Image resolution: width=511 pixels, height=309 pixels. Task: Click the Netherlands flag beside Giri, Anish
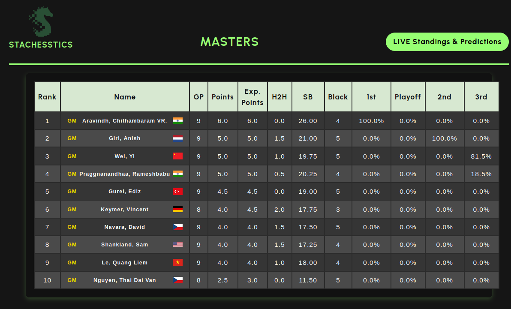click(x=177, y=138)
